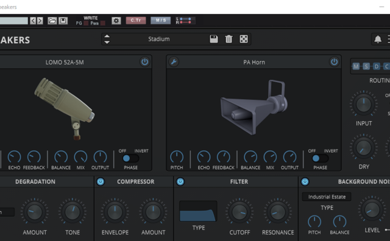
Task: Click the Background Noise PITCH knob
Action: click(314, 222)
